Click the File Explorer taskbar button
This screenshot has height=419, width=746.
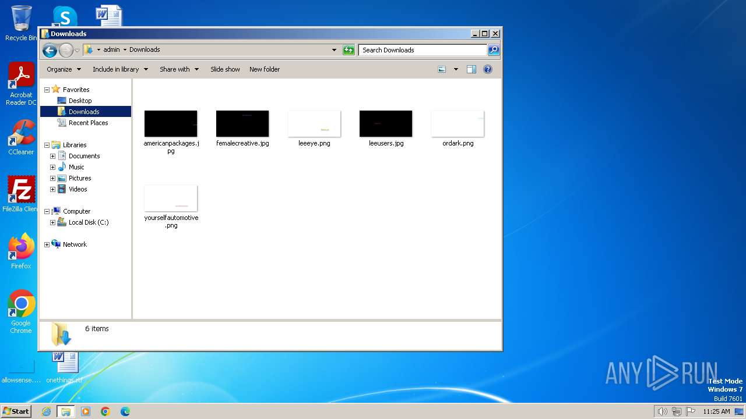(65, 411)
